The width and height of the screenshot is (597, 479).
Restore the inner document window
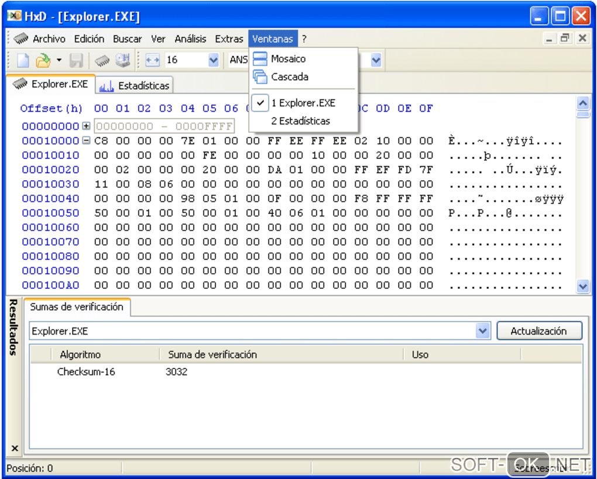point(565,39)
